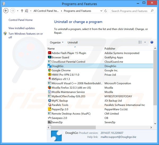The image size is (159, 145).
Task: Go up one level with Up arrow
Action: pos(22,11)
